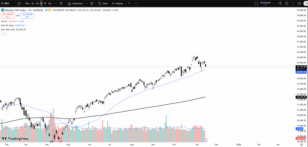Expand the Indicators favorites dropdown arrow
The image size is (308, 147).
tap(87, 3)
